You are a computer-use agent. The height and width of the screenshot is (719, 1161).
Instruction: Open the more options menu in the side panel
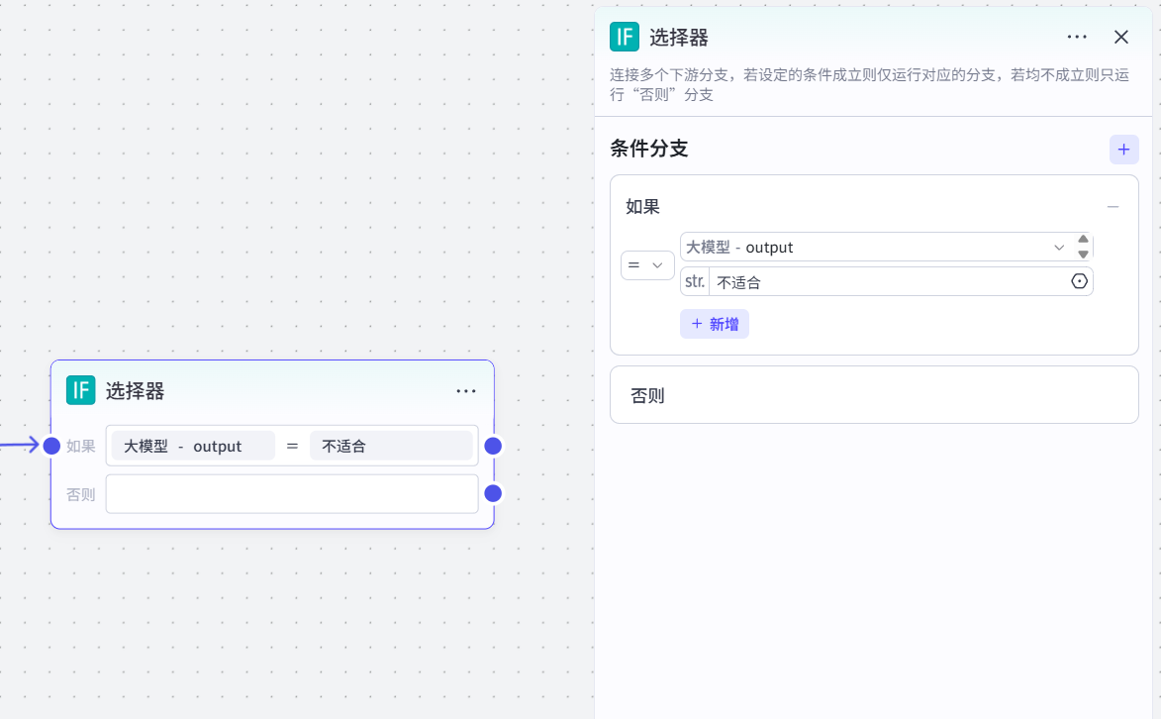click(x=1077, y=37)
